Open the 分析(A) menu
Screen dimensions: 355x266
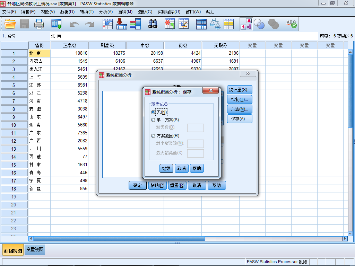pos(106,12)
